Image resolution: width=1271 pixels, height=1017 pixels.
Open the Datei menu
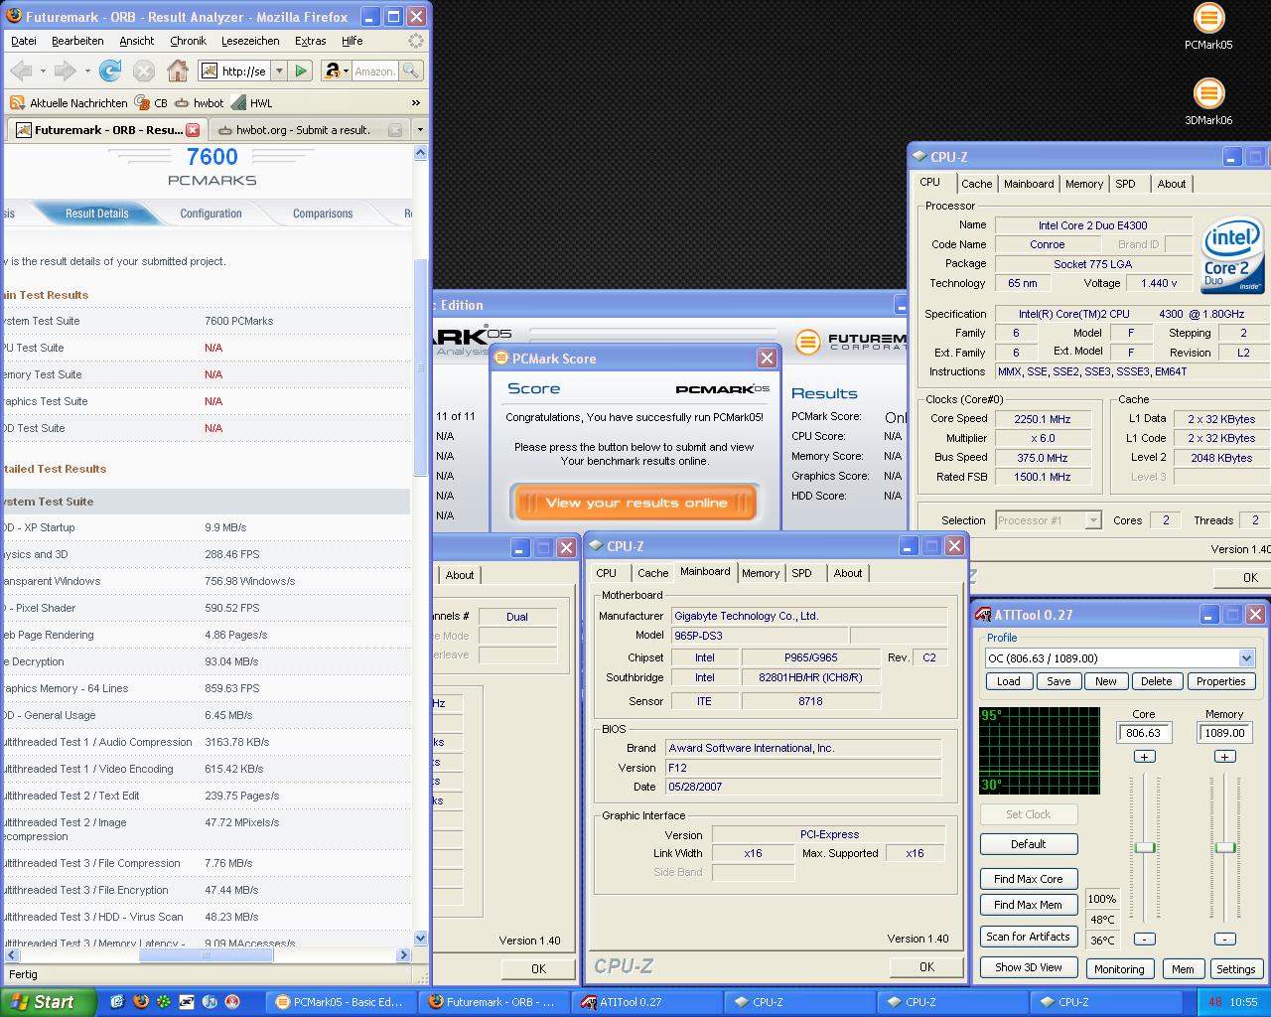(x=24, y=41)
